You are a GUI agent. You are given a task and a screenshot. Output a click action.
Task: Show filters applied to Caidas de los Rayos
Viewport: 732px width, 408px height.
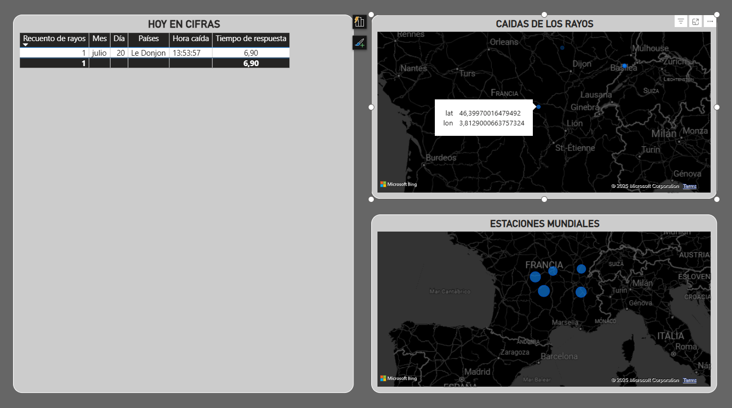(x=680, y=21)
